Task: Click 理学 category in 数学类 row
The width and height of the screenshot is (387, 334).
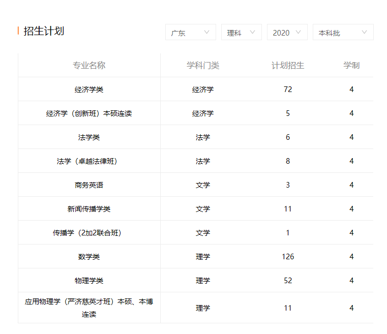Action: [x=203, y=257]
